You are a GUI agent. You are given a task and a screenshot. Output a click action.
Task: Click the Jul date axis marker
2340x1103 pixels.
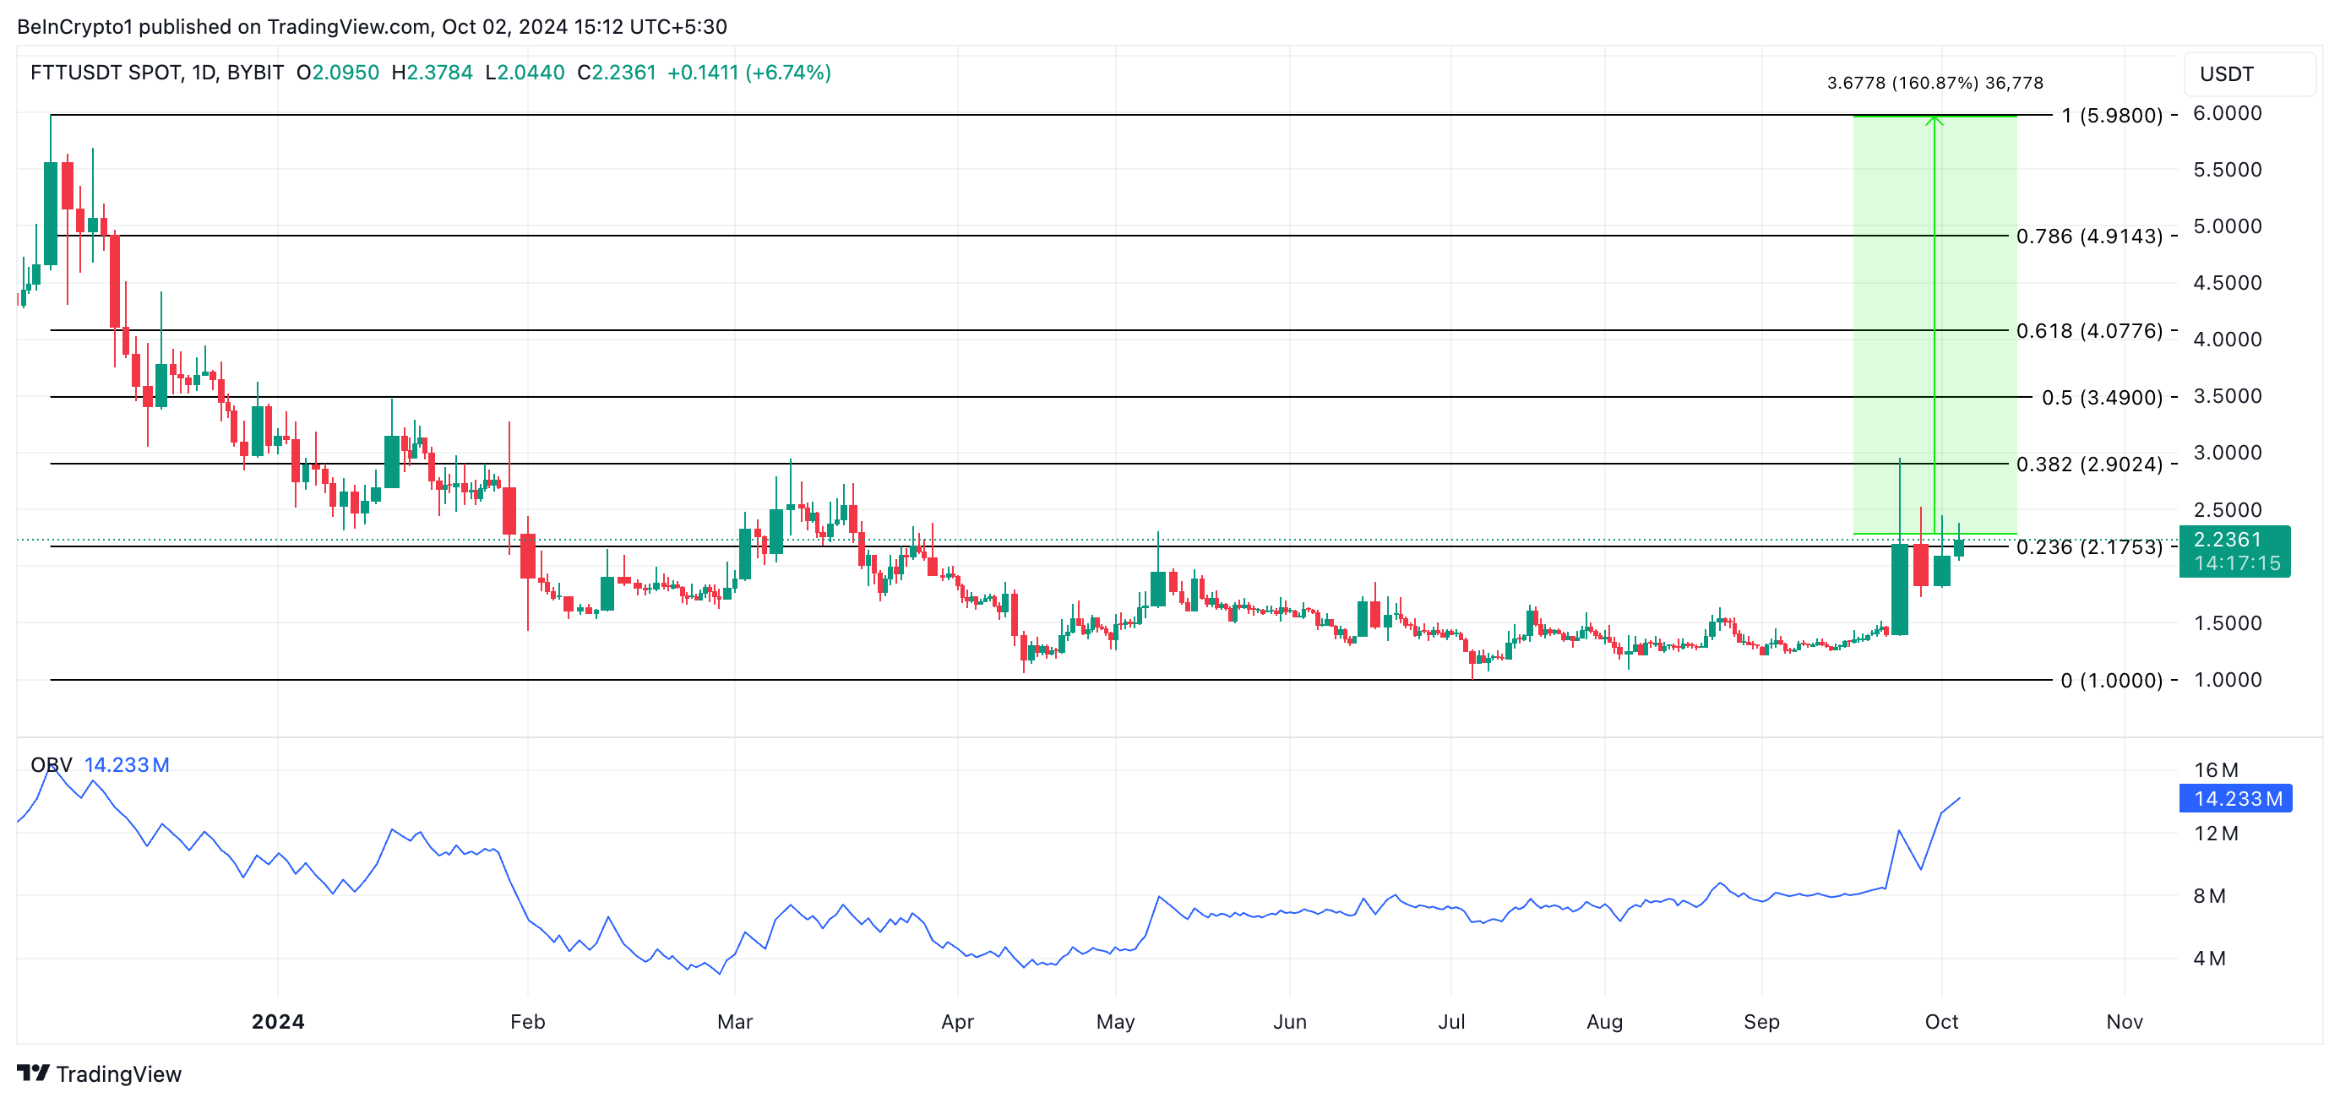pos(1450,1021)
